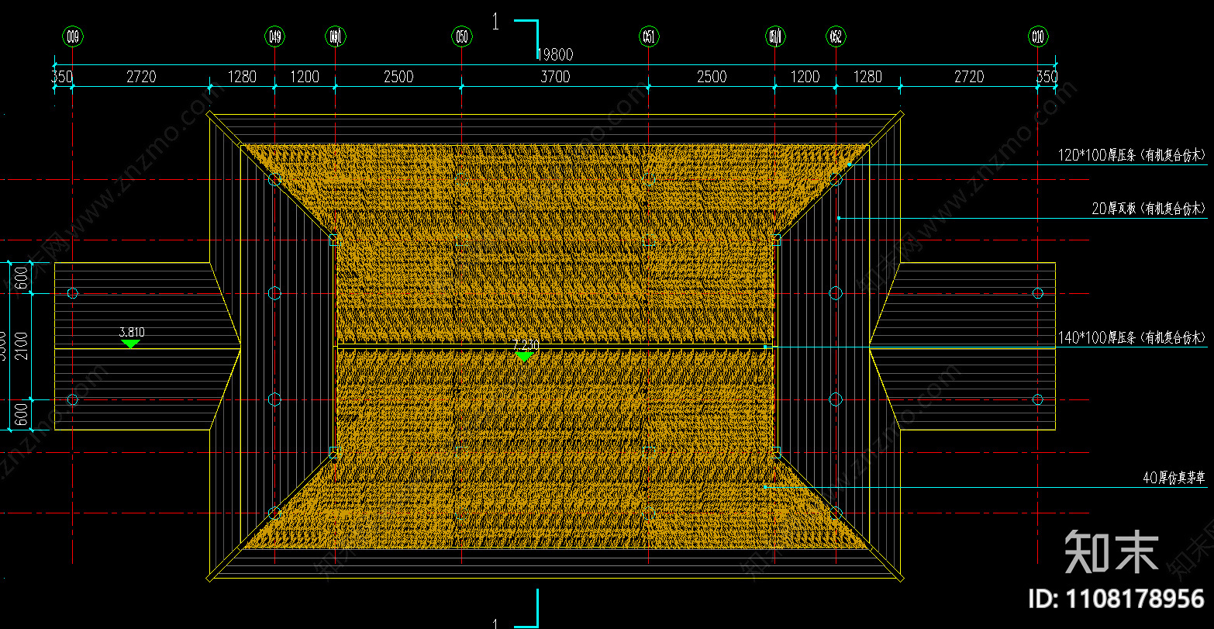The image size is (1214, 629).
Task: Click the 600 dimension above 2100
Action: (x=21, y=278)
